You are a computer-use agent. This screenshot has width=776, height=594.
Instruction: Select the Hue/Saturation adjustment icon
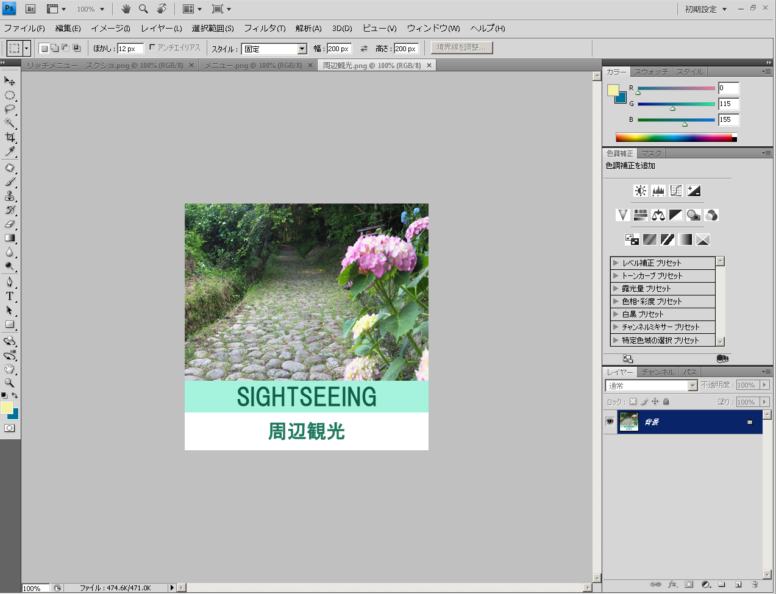[x=640, y=215]
